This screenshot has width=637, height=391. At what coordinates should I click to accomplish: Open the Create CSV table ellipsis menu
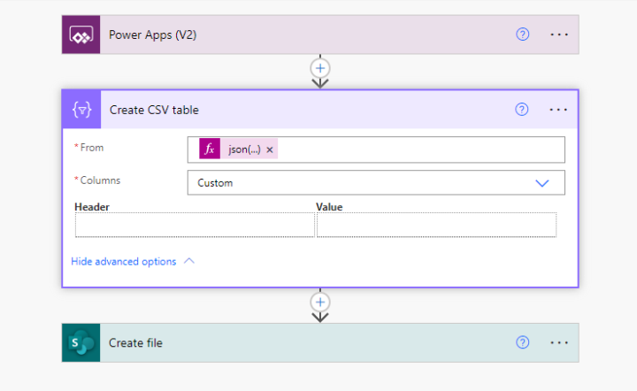[x=558, y=110]
